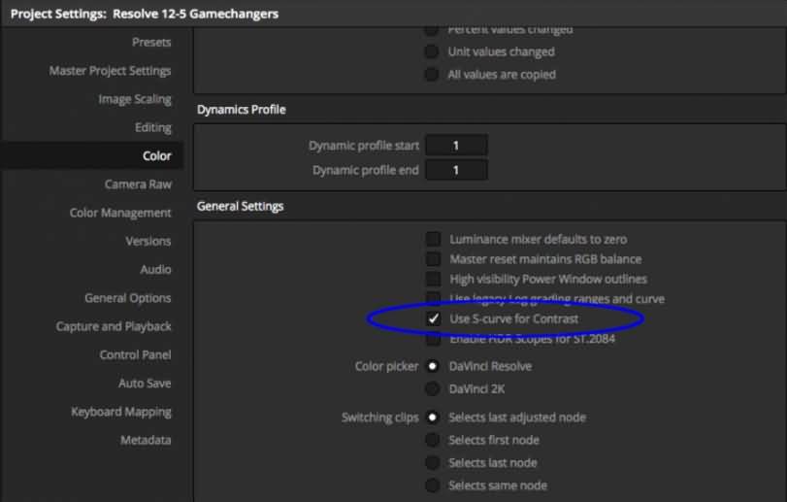Open the Control Panel section

(x=135, y=355)
